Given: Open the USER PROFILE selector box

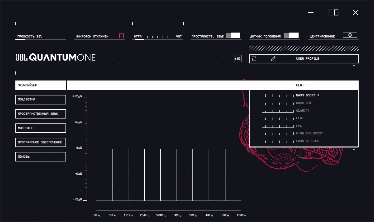Looking at the screenshot, I should [304, 59].
